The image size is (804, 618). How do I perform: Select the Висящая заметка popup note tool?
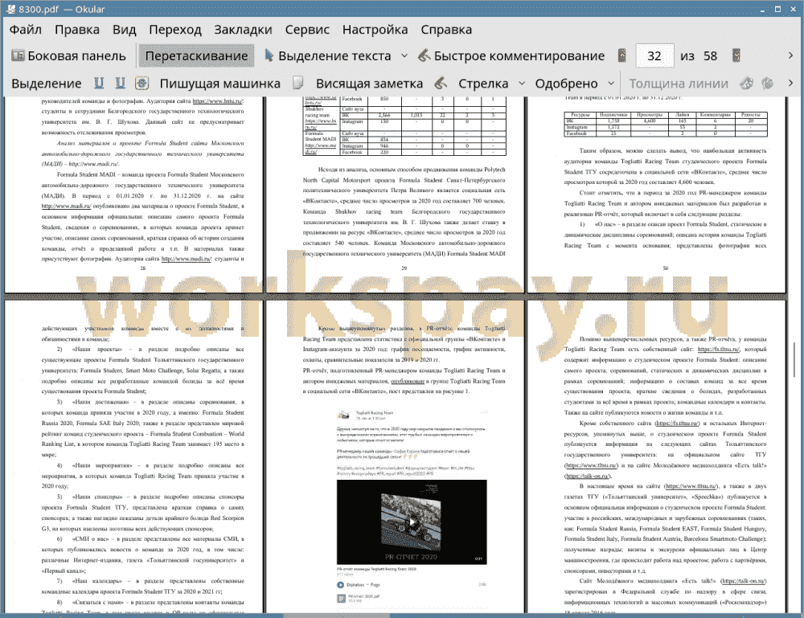[x=369, y=84]
